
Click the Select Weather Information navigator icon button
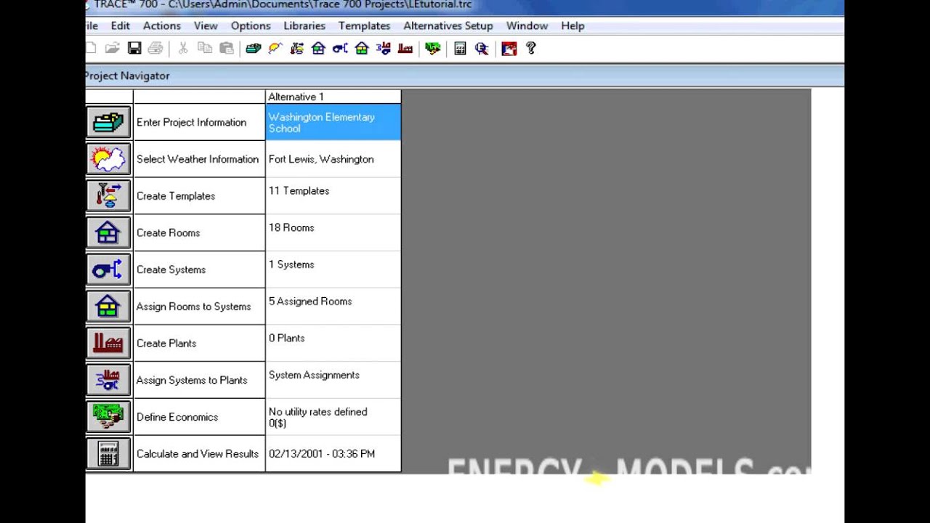(x=108, y=159)
